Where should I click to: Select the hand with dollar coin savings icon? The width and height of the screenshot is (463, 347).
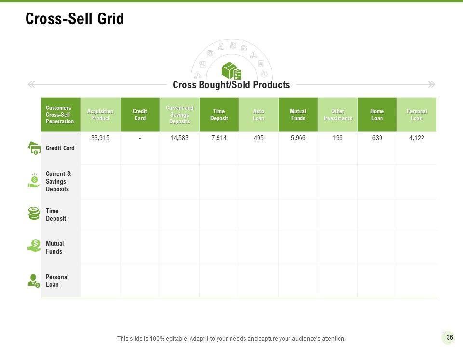coord(34,181)
